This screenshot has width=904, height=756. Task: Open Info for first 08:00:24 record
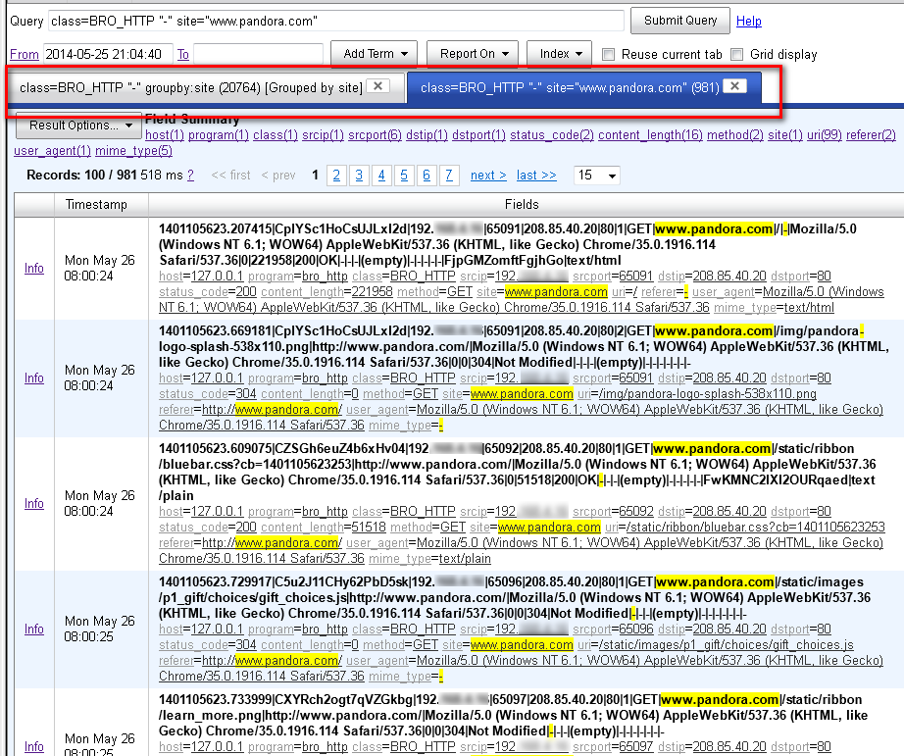(34, 268)
